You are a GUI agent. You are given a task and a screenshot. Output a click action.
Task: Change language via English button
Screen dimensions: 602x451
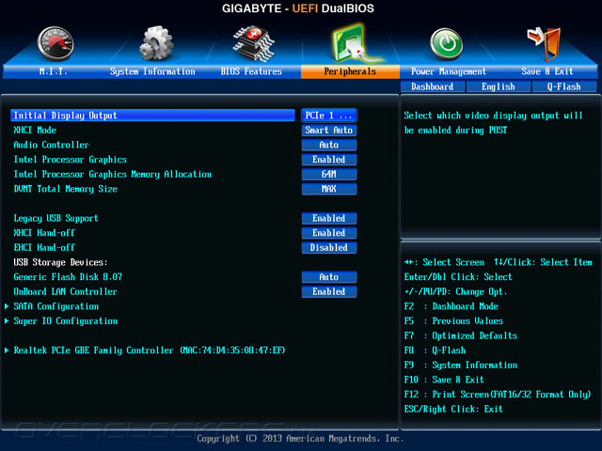click(x=499, y=86)
